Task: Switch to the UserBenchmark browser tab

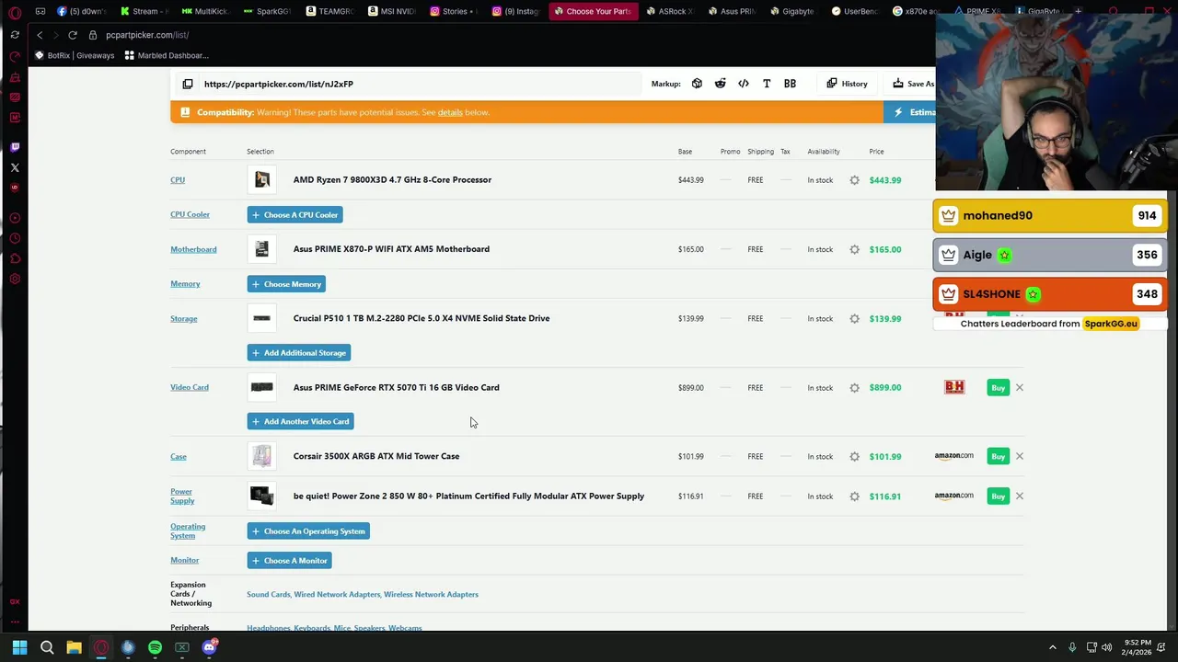Action: (x=855, y=11)
